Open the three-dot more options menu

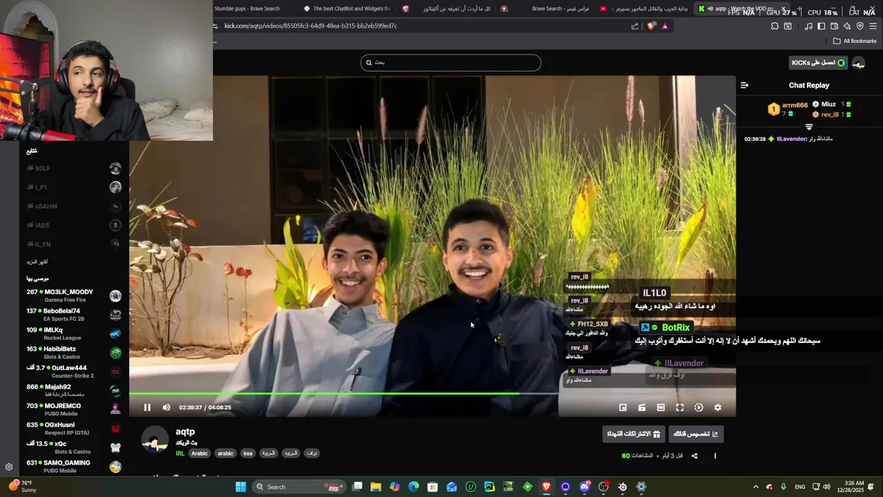point(715,456)
